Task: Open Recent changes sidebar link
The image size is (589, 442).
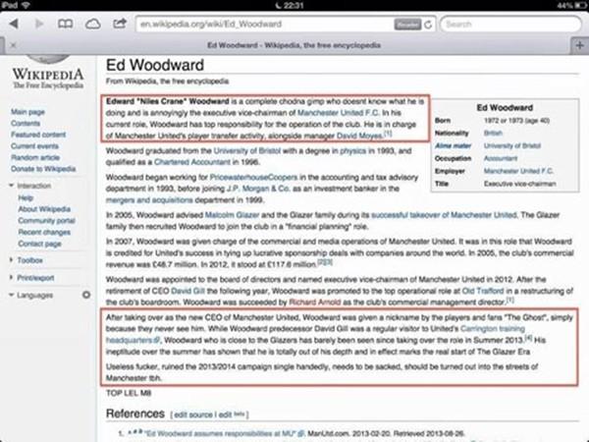Action: point(44,232)
